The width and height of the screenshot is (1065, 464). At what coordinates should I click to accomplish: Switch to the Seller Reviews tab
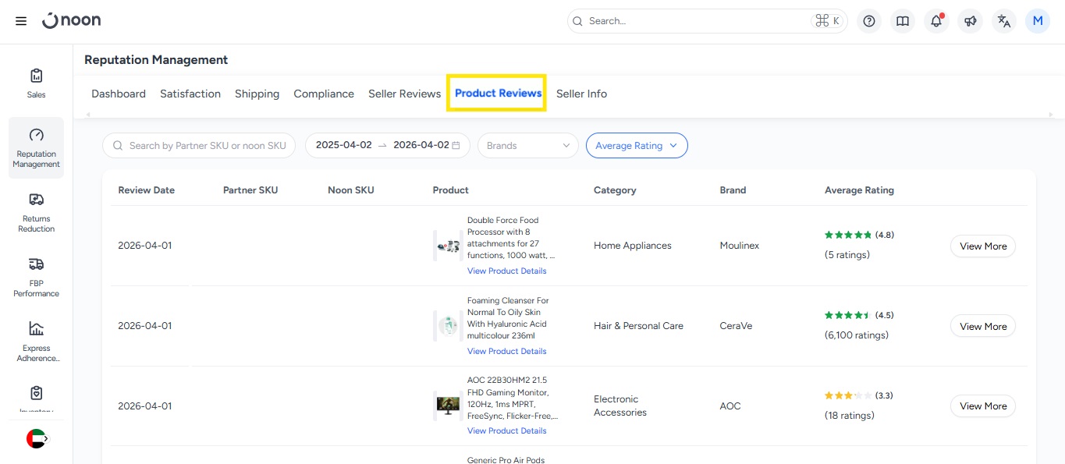tap(404, 94)
